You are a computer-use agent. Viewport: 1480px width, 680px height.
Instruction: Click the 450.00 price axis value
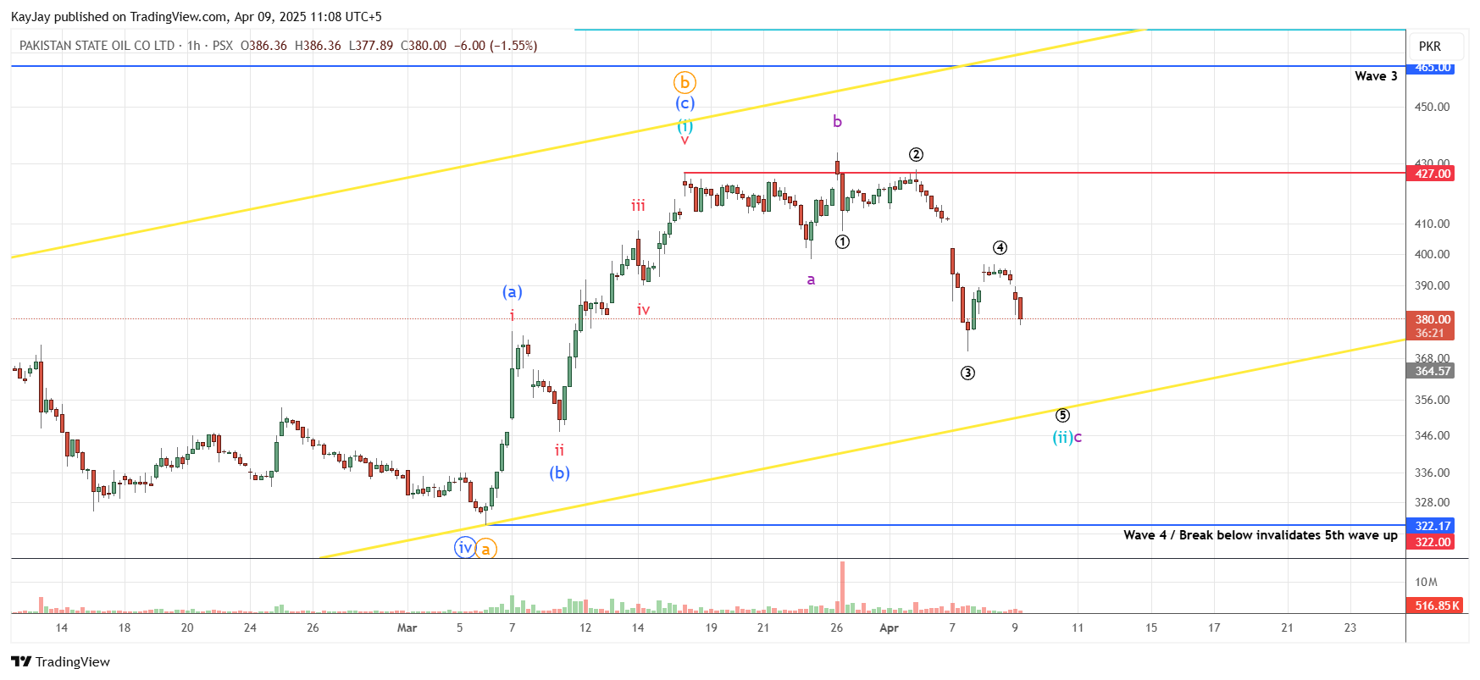click(x=1432, y=107)
